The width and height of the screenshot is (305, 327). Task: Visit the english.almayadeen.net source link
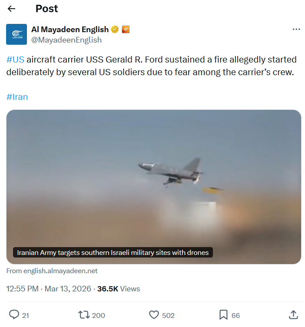[52, 271]
